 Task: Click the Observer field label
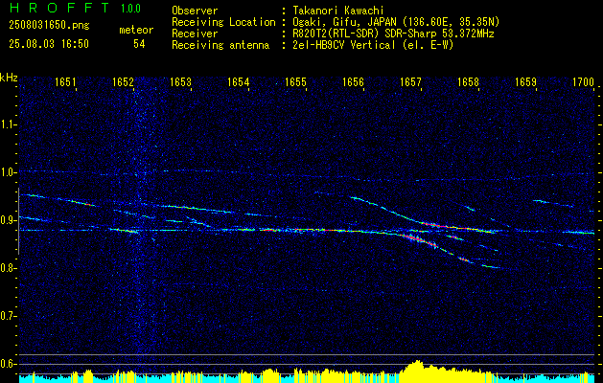(x=195, y=11)
